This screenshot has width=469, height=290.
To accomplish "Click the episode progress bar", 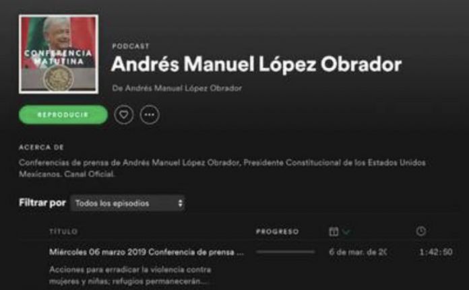I will pyautogui.click(x=286, y=252).
